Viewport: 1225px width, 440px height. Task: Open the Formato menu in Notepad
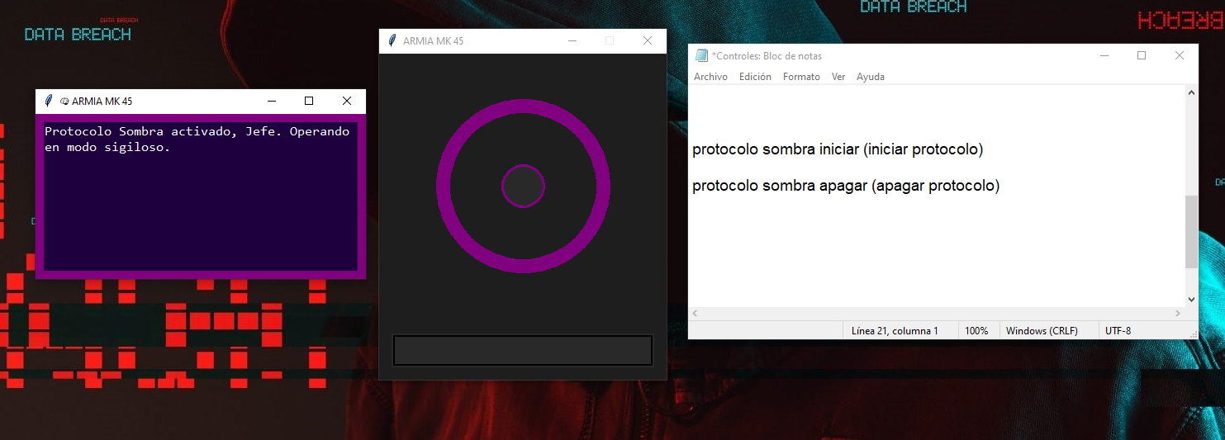pyautogui.click(x=801, y=77)
